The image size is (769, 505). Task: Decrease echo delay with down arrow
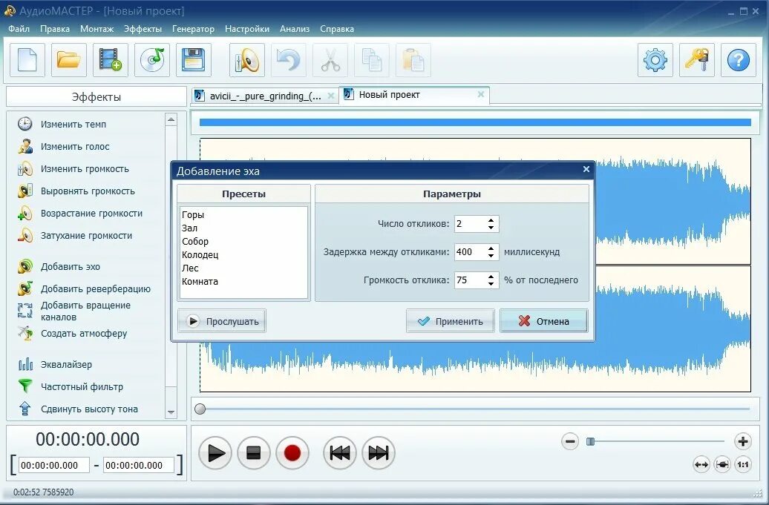point(491,256)
